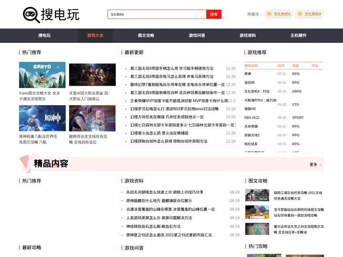Select 天命奇御 in the game table
The height and width of the screenshot is (257, 343).
point(251,126)
